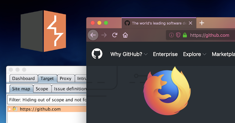Select the Scope sub-tab
This screenshot has height=123, width=235.
[42, 89]
